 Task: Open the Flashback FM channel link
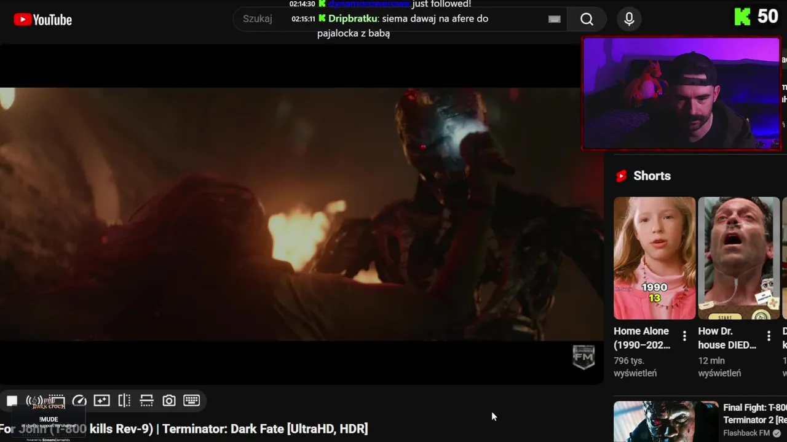pos(746,433)
